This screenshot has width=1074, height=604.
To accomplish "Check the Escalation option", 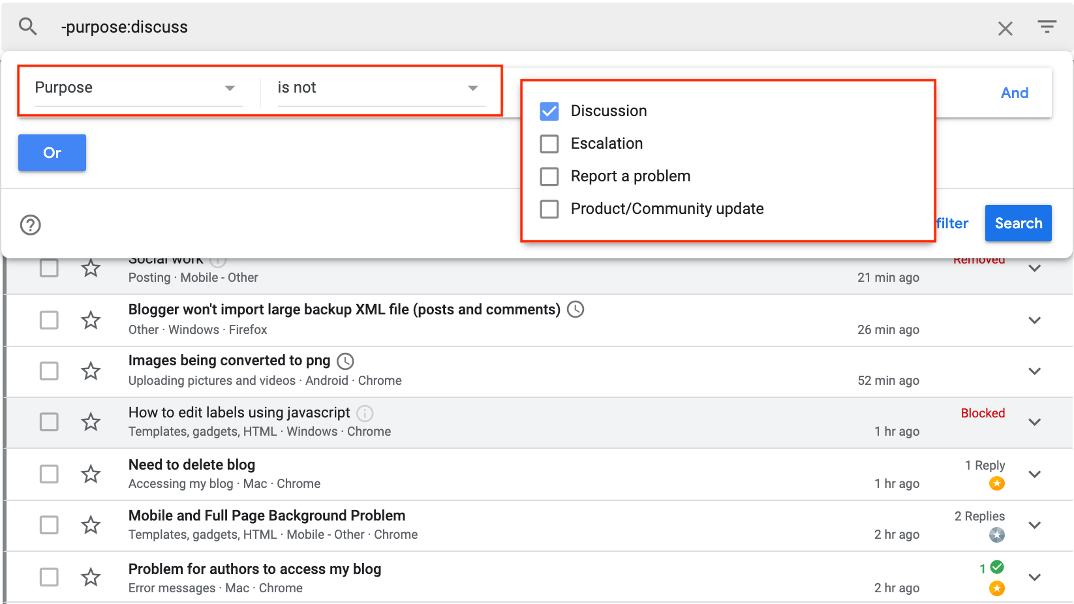I will [x=549, y=144].
